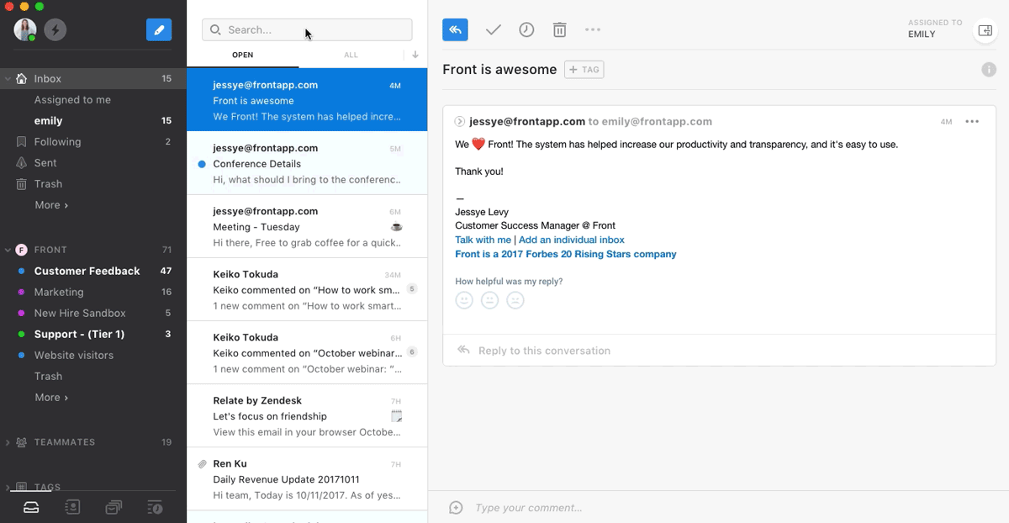Expand the TAGS section
The width and height of the screenshot is (1009, 523).
coord(8,488)
